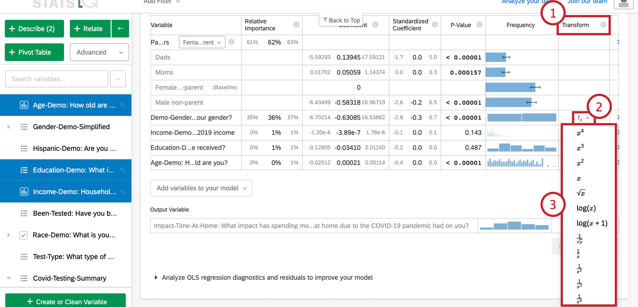Click the Standardized Coefficient info icon
This screenshot has width=638, height=307.
[x=435, y=25]
